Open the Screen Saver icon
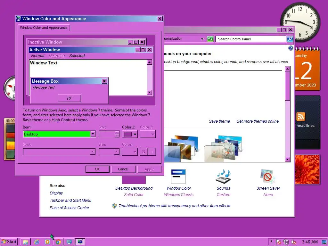328x246 pixels. tap(268, 176)
